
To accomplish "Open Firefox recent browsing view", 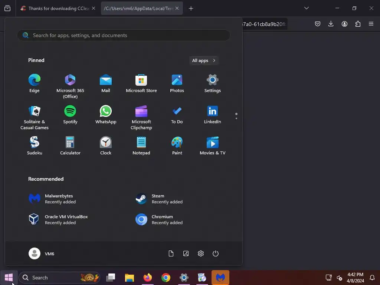I will click(7, 9).
